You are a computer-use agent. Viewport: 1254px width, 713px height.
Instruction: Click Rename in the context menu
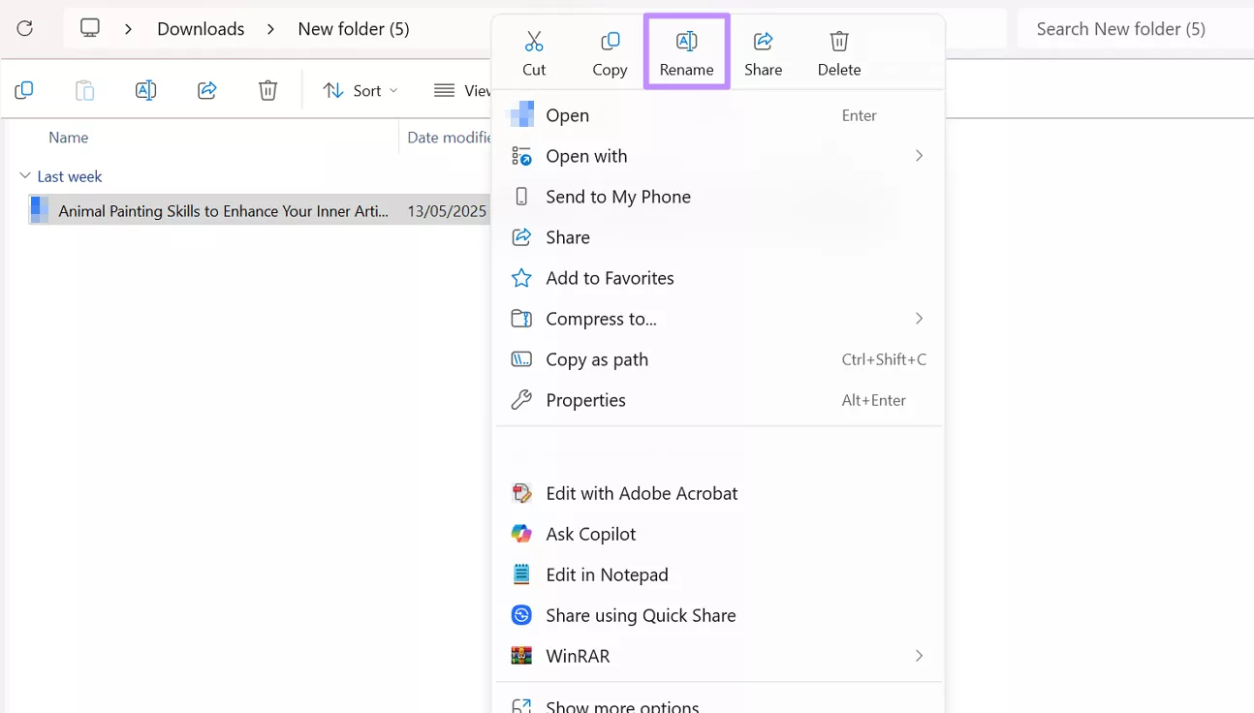pos(686,52)
